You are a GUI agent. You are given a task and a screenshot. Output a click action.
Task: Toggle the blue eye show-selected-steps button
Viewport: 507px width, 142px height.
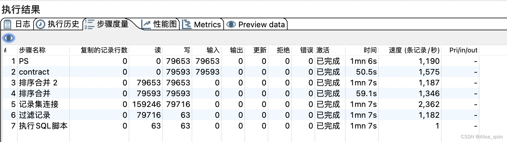[x=9, y=38]
